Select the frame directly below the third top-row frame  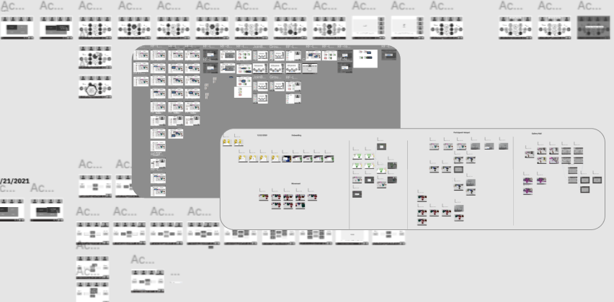click(95, 57)
